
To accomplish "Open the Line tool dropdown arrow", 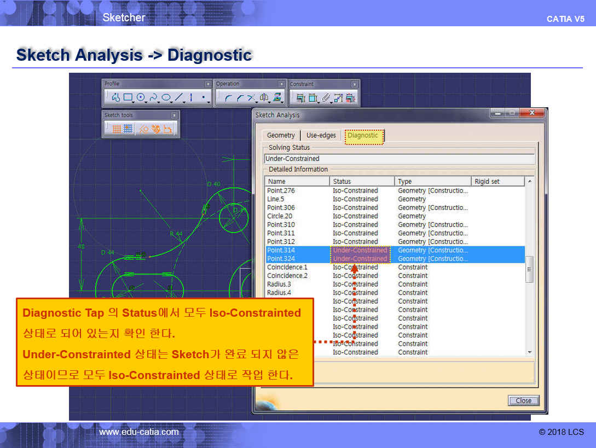I will pyautogui.click(x=185, y=102).
